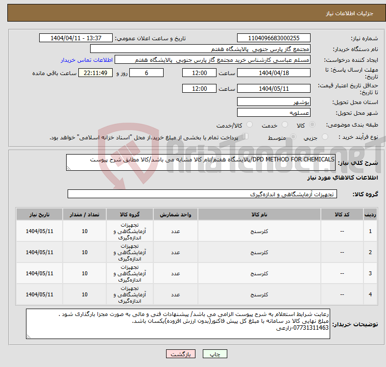This screenshot has height=367, width=386.
Task: Select the جزیی purchase type radio
Action: point(325,136)
